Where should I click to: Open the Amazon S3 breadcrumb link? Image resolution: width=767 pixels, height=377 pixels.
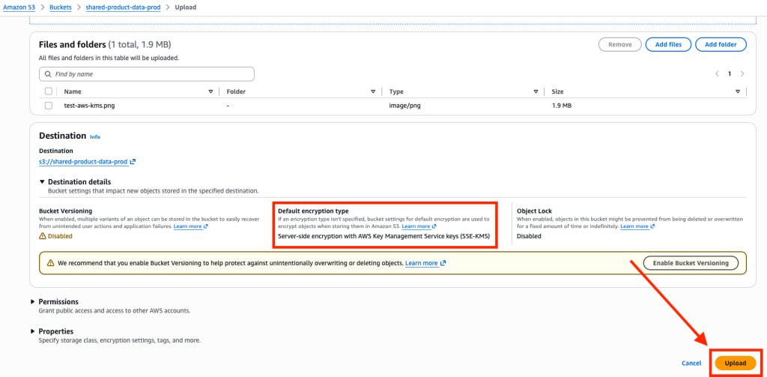point(19,7)
